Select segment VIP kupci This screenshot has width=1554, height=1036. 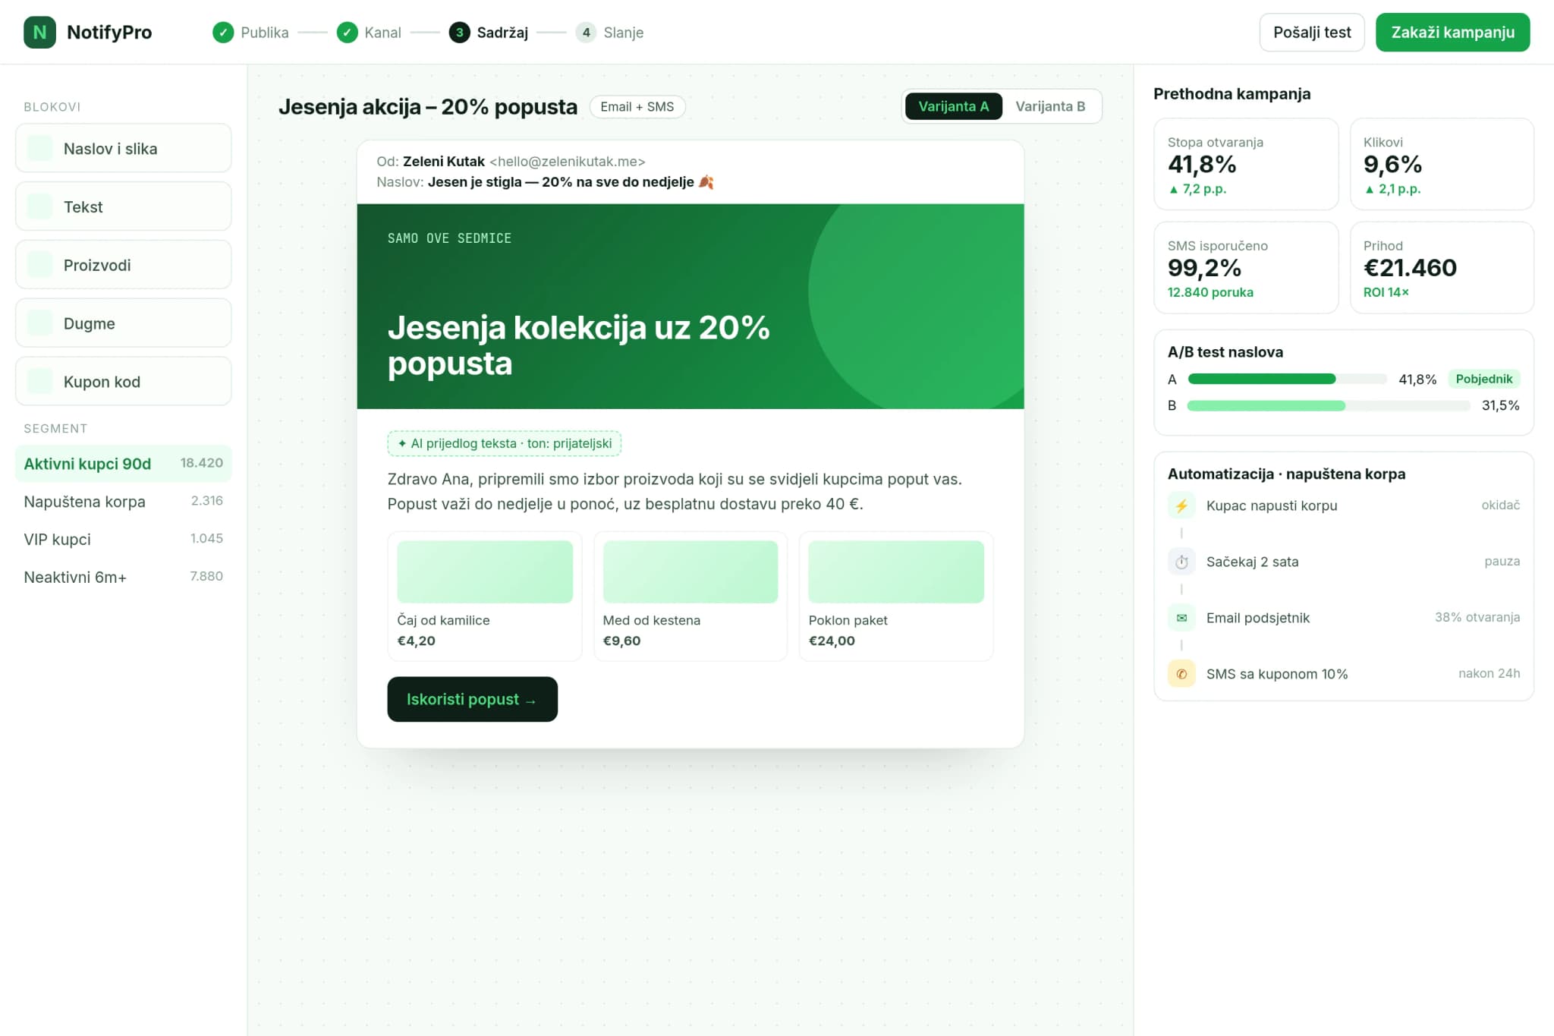pos(123,539)
